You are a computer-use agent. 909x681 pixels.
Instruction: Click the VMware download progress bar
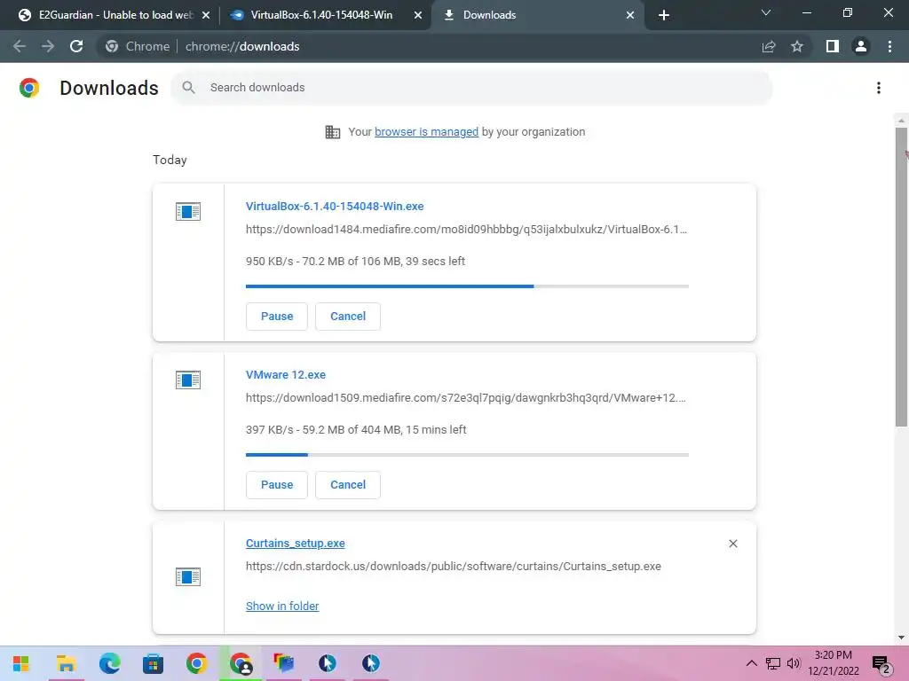[467, 455]
